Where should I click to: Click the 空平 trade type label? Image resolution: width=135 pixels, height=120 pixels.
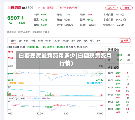[x=118, y=98]
